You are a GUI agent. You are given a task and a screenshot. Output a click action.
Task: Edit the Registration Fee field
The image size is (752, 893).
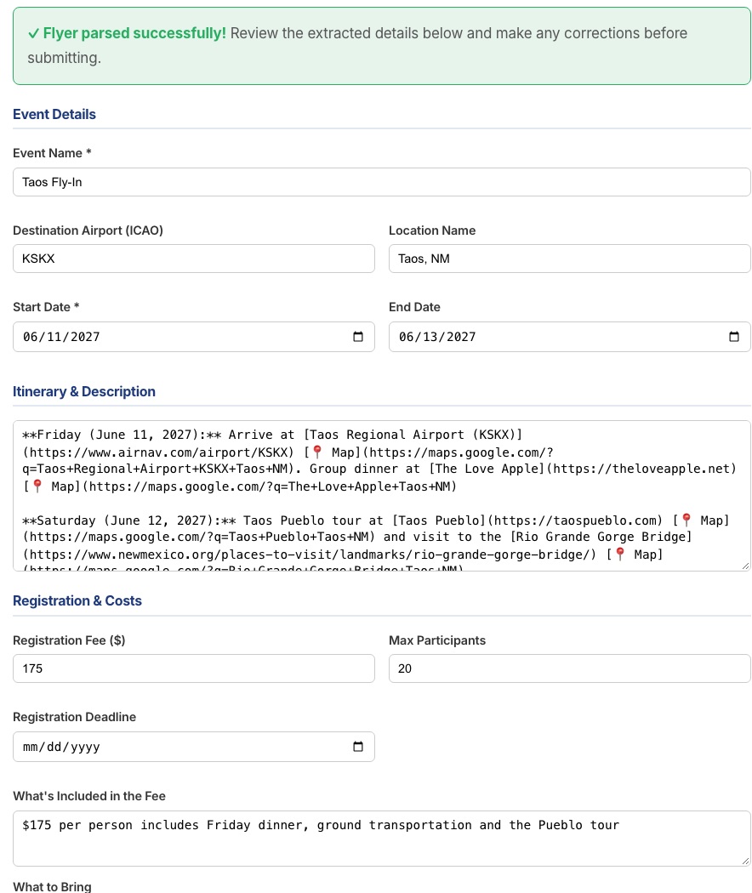point(194,668)
